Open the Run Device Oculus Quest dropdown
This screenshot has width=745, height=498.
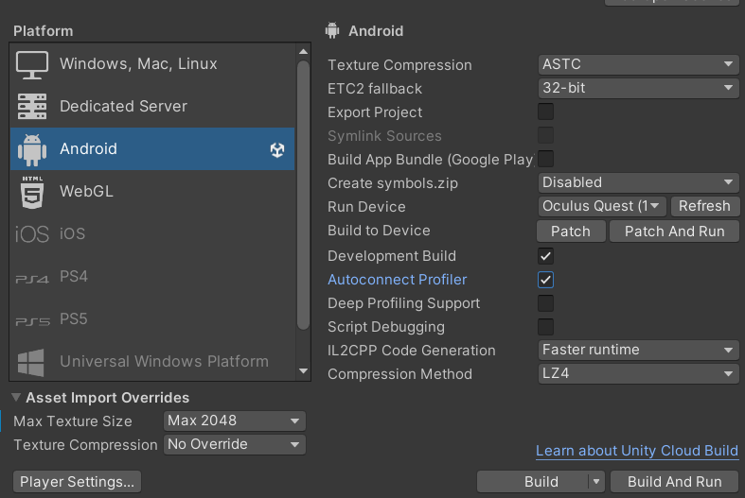coord(602,206)
